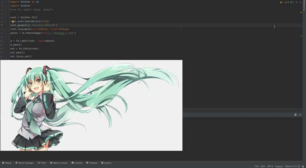Click the typo count indicator
306x168 pixels.
coord(292,2)
